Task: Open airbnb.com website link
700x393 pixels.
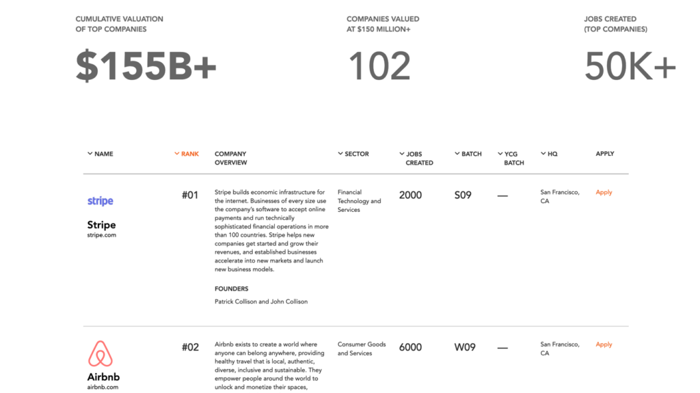Action: 103,388
